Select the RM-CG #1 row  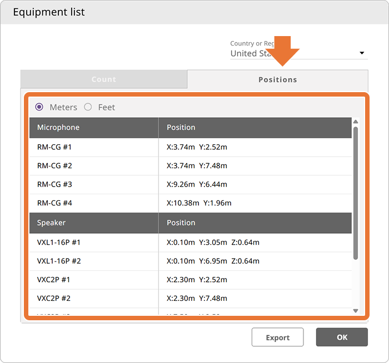(x=191, y=147)
